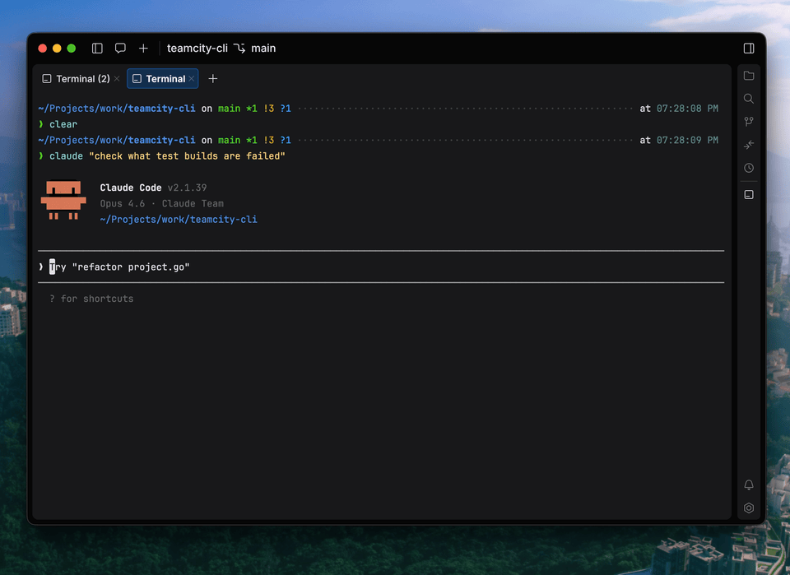
Task: Switch to the Terminal (2) tab
Action: click(76, 79)
